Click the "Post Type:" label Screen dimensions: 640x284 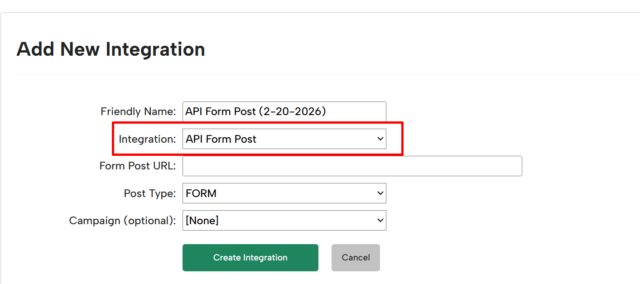150,193
